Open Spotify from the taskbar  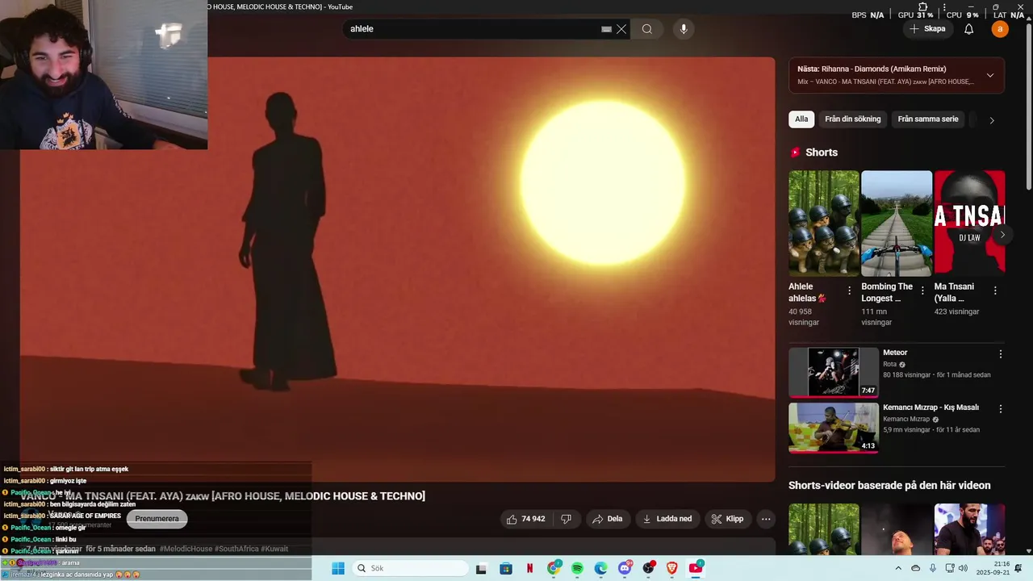coord(577,568)
